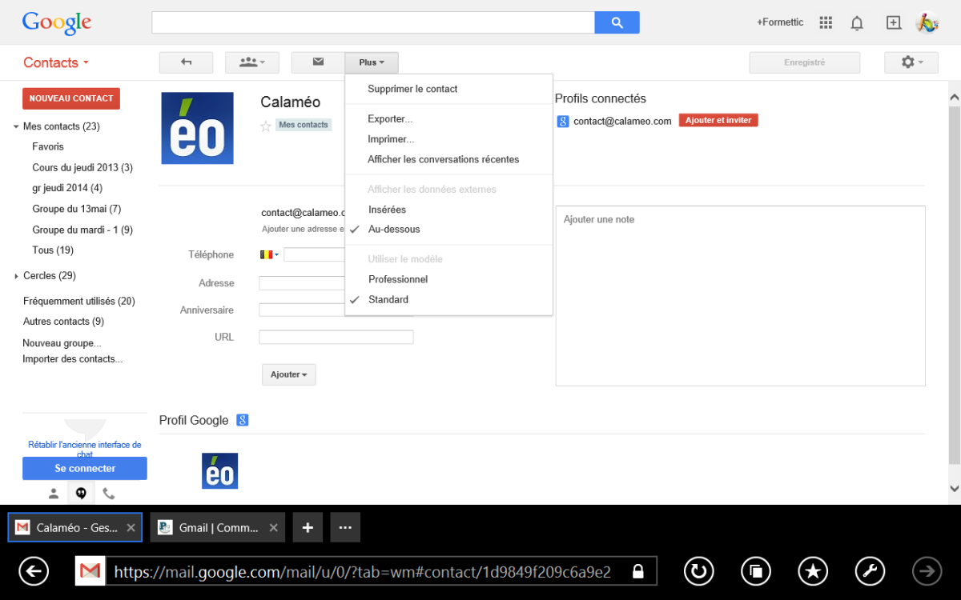Close the Calaméo browser tab
Viewport: 961px width, 600px height.
pos(131,528)
